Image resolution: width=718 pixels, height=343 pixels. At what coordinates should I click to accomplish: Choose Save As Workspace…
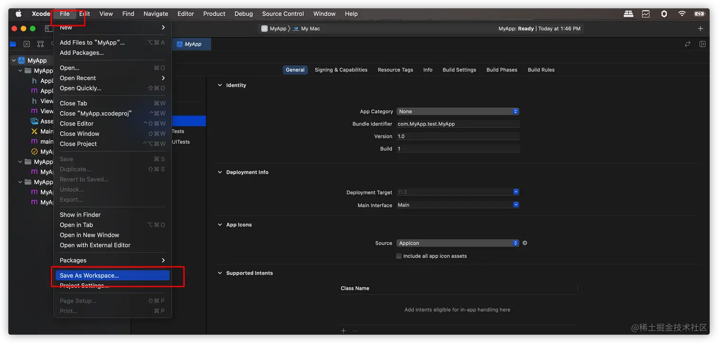tap(113, 276)
